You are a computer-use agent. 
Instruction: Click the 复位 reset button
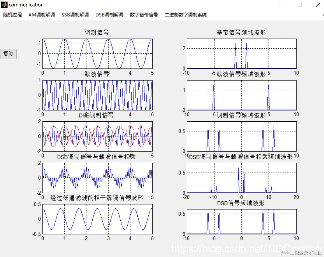8,54
